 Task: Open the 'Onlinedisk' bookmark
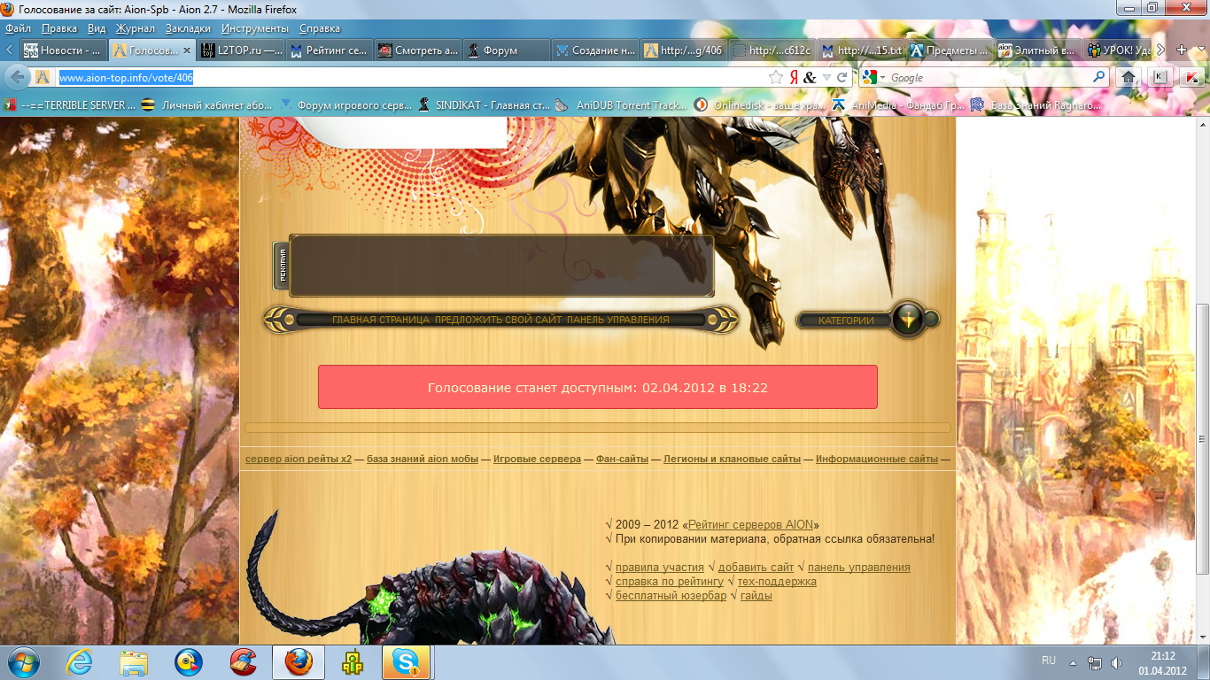(759, 105)
